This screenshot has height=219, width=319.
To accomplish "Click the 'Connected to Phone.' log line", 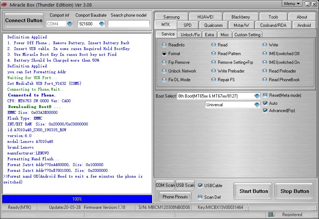I will tap(32, 95).
